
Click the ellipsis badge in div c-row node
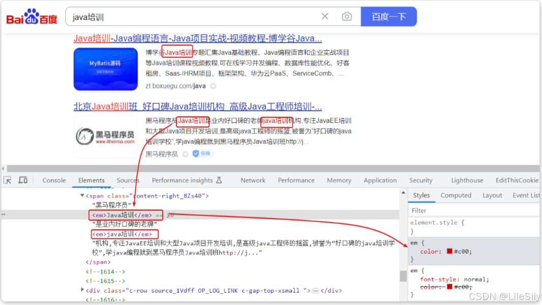315,291
